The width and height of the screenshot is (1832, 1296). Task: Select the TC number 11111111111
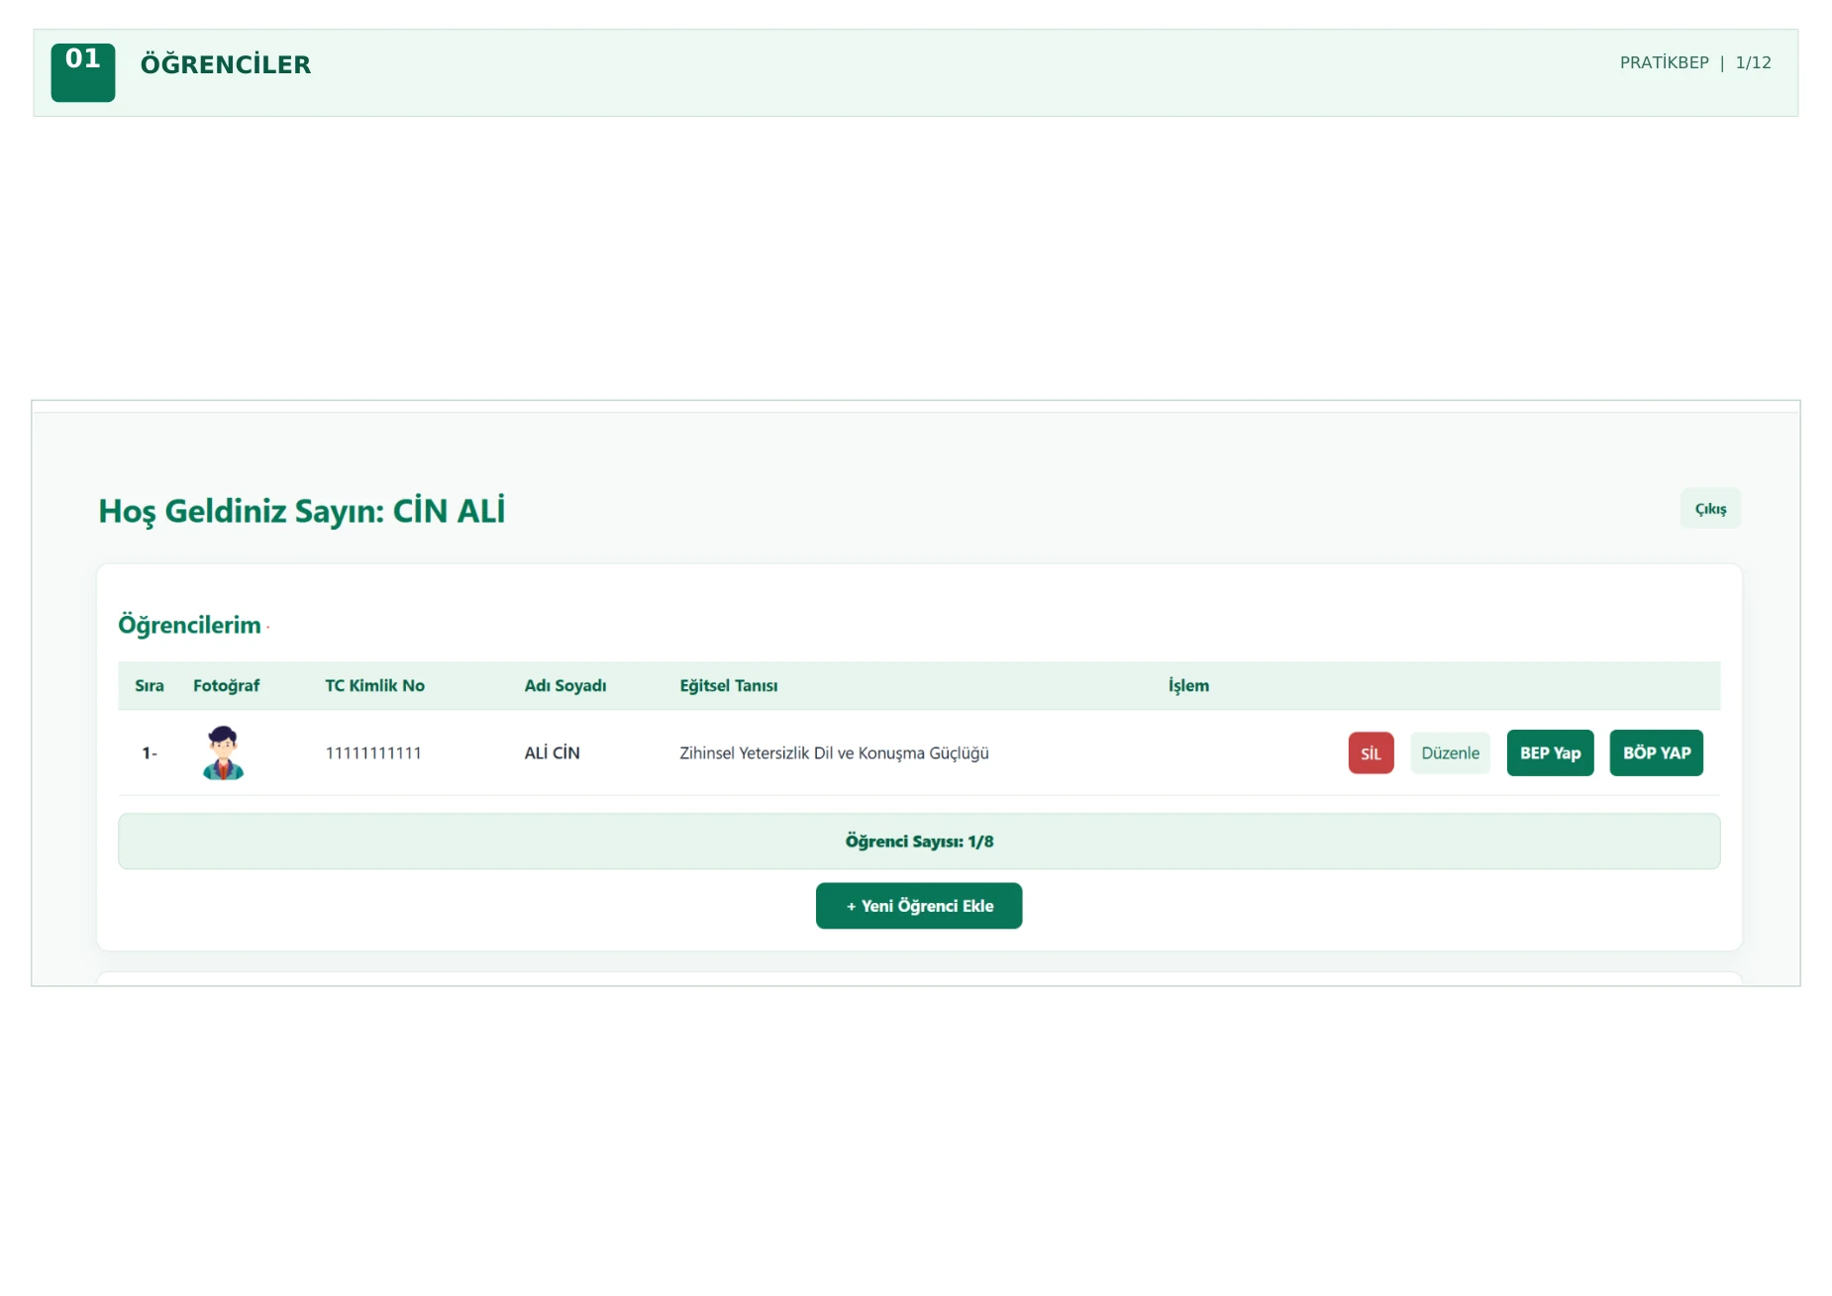(373, 752)
